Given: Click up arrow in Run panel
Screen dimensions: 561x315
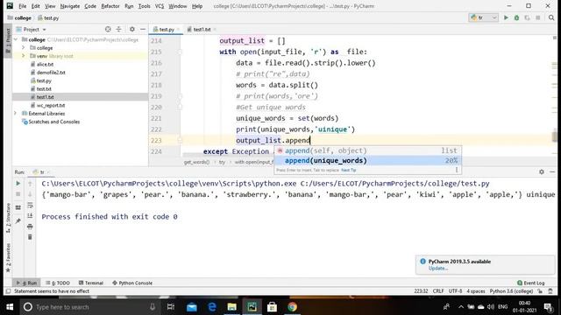Looking at the screenshot, I should pos(30,183).
